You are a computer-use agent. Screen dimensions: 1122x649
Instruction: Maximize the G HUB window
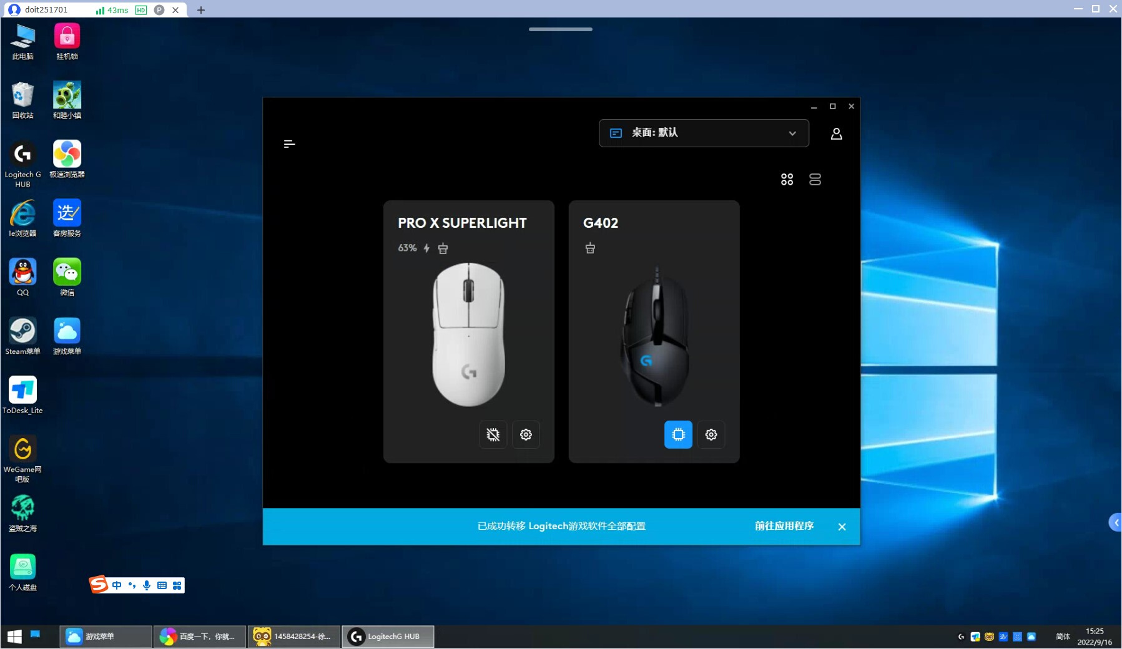tap(832, 107)
